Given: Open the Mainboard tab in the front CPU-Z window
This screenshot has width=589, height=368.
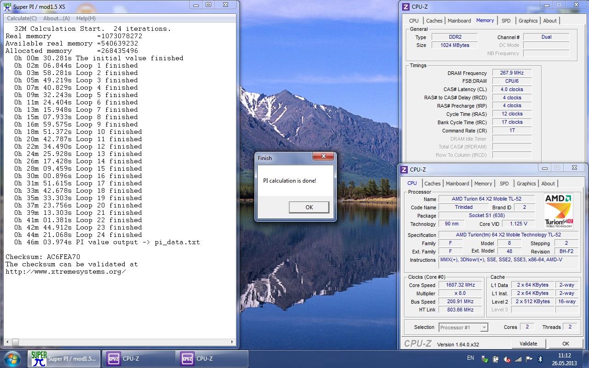Looking at the screenshot, I should coord(457,184).
